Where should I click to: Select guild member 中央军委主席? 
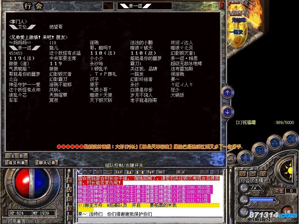click(x=63, y=58)
